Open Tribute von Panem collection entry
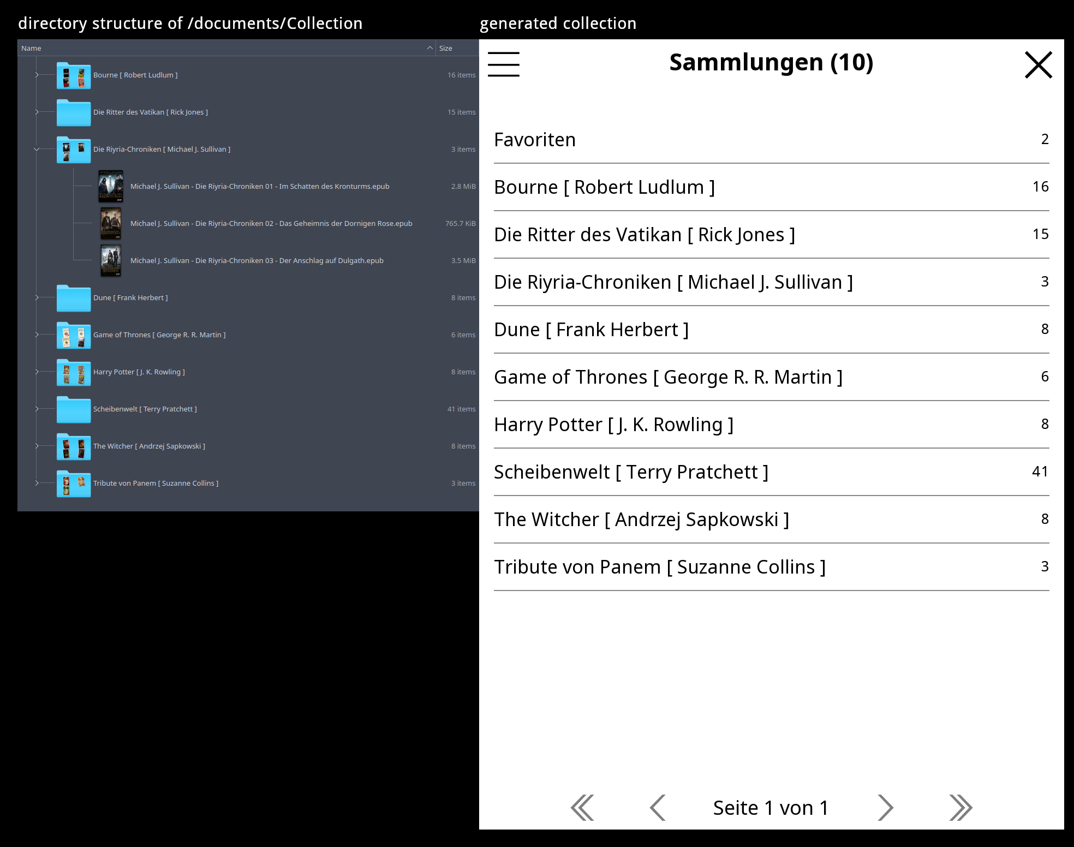This screenshot has height=847, width=1074. click(771, 567)
